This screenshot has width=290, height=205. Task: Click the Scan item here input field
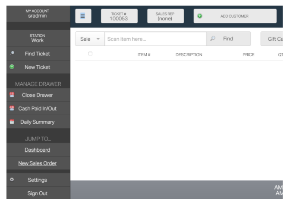point(155,39)
